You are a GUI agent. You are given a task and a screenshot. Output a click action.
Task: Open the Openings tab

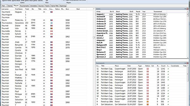[x=63, y=6]
